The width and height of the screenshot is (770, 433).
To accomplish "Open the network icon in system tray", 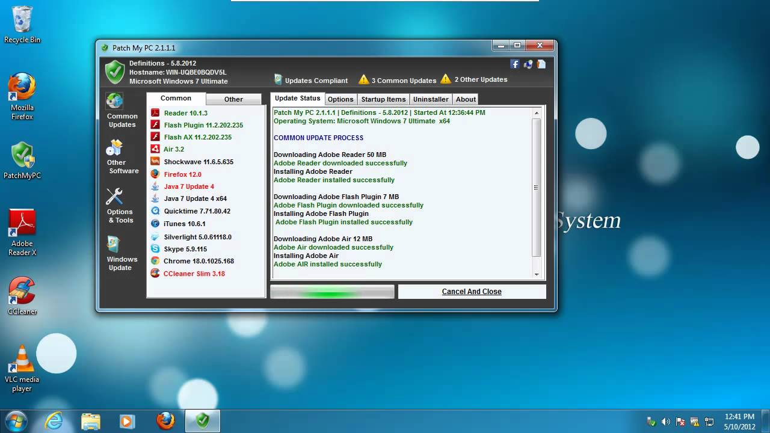I will (x=709, y=422).
